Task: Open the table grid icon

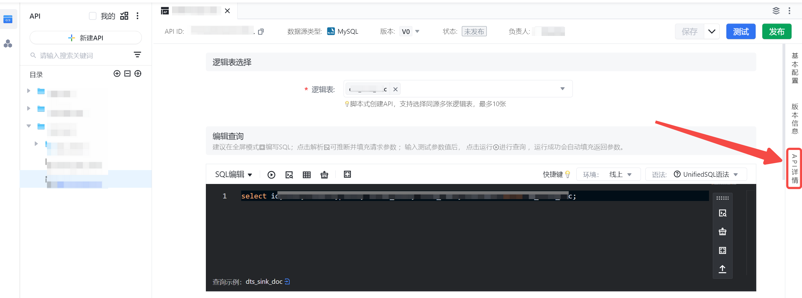Action: [307, 175]
